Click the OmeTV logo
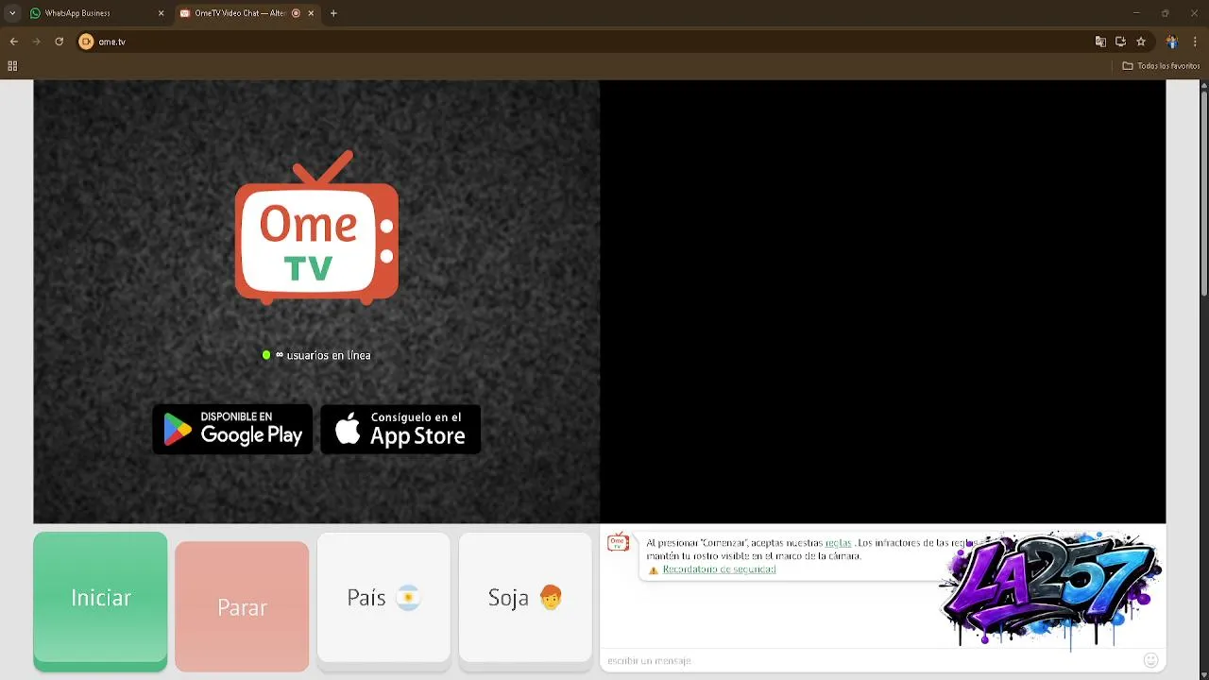1209x680 pixels. [x=316, y=227]
